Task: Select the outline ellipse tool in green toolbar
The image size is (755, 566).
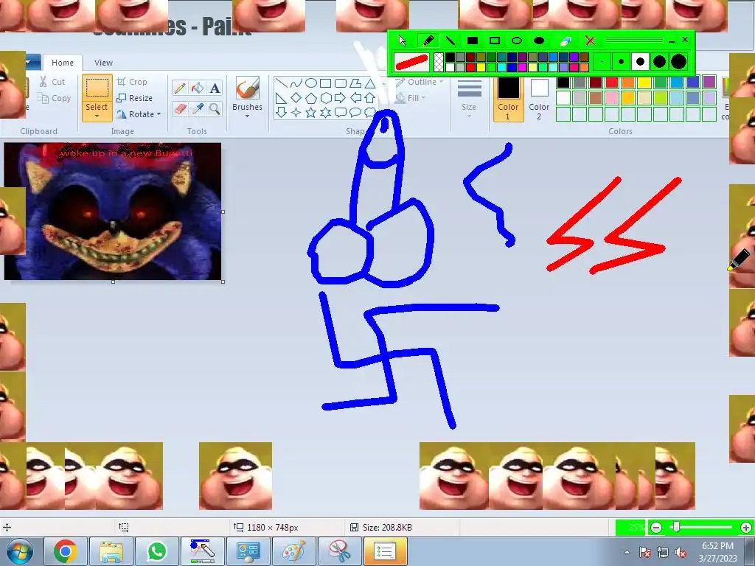Action: click(517, 41)
